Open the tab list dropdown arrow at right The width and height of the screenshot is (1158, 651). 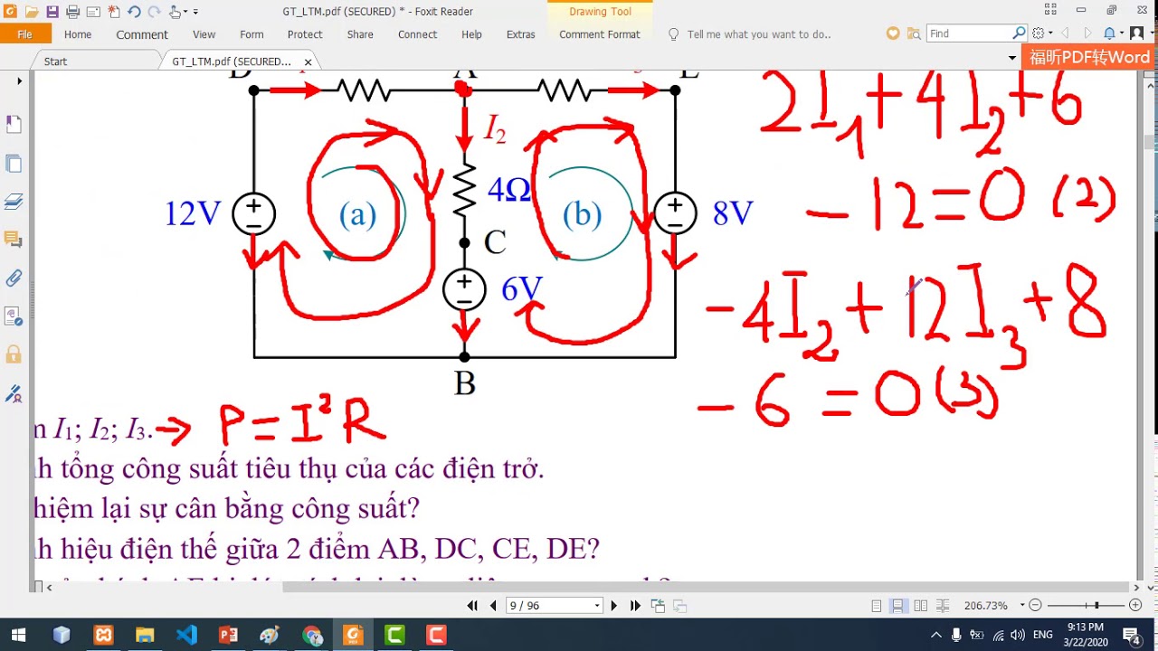pos(1011,58)
